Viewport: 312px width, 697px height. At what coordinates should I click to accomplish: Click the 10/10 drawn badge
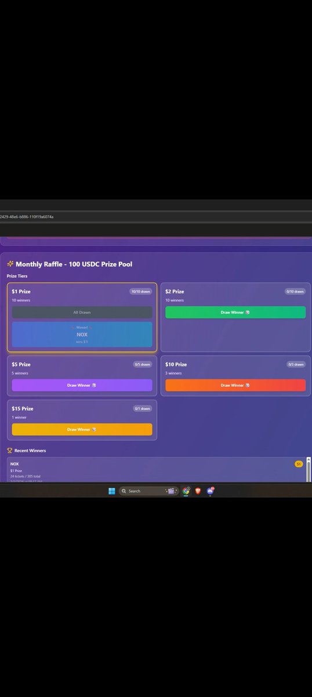click(x=141, y=292)
